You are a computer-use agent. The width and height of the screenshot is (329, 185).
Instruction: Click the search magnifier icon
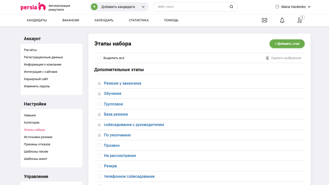[x=231, y=7]
